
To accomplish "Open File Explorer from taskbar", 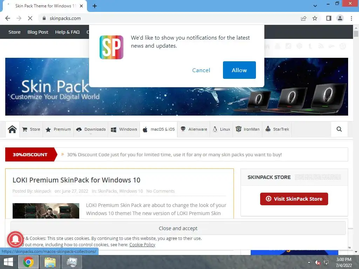I will tap(50, 262).
